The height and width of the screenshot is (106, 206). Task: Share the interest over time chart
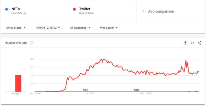click(200, 43)
